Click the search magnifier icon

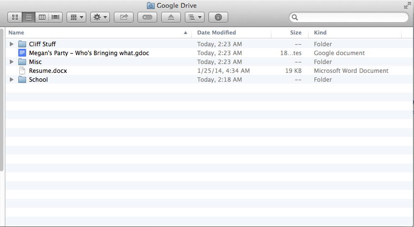(x=295, y=17)
